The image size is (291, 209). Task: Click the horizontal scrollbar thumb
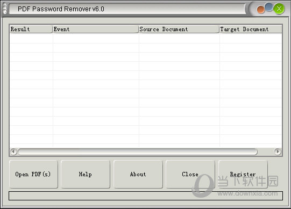(x=138, y=152)
